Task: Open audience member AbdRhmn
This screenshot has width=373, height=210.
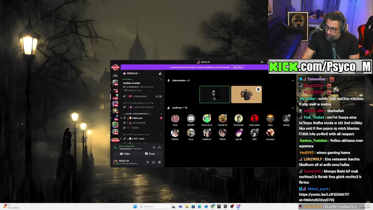Action: [x=207, y=134]
